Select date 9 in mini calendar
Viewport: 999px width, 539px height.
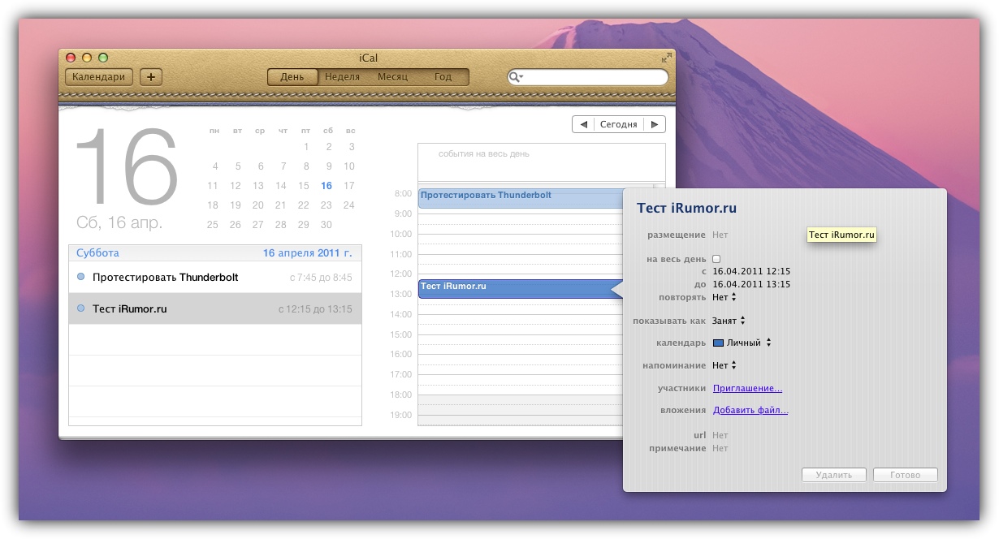[x=329, y=166]
